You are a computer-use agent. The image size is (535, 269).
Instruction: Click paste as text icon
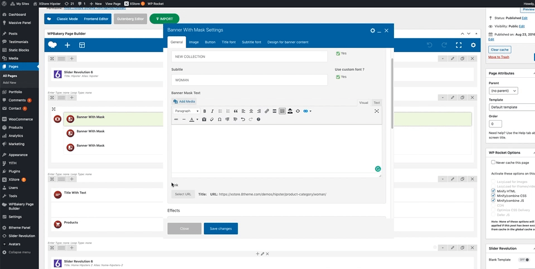(x=204, y=119)
